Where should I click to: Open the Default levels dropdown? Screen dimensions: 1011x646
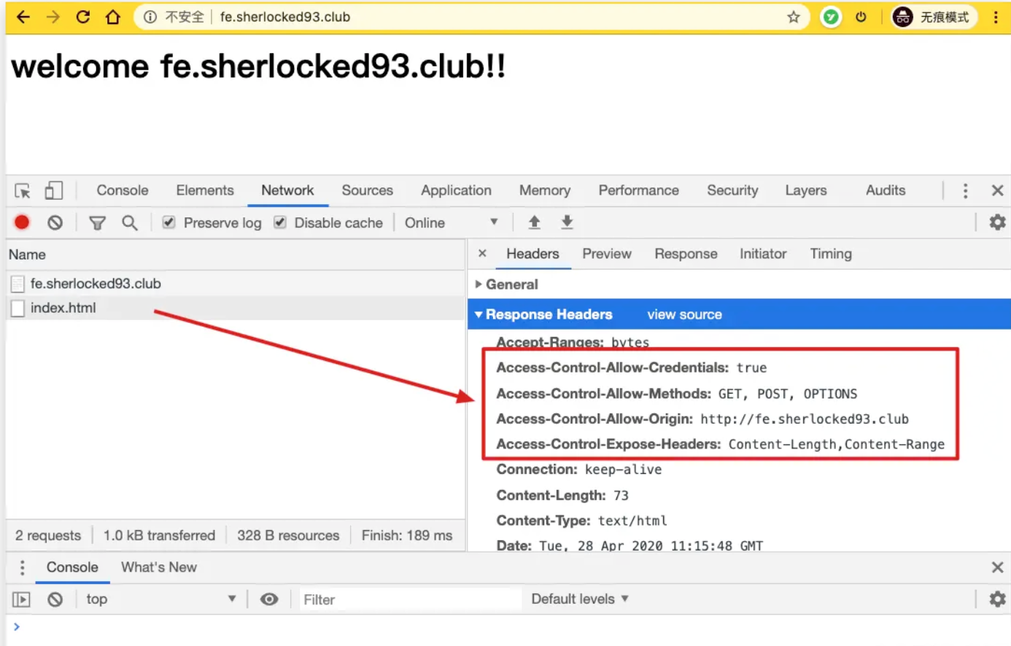coord(579,599)
